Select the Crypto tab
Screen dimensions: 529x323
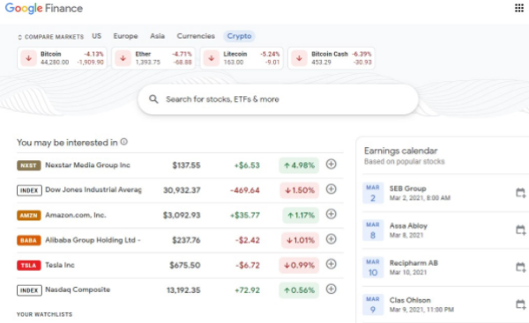239,36
